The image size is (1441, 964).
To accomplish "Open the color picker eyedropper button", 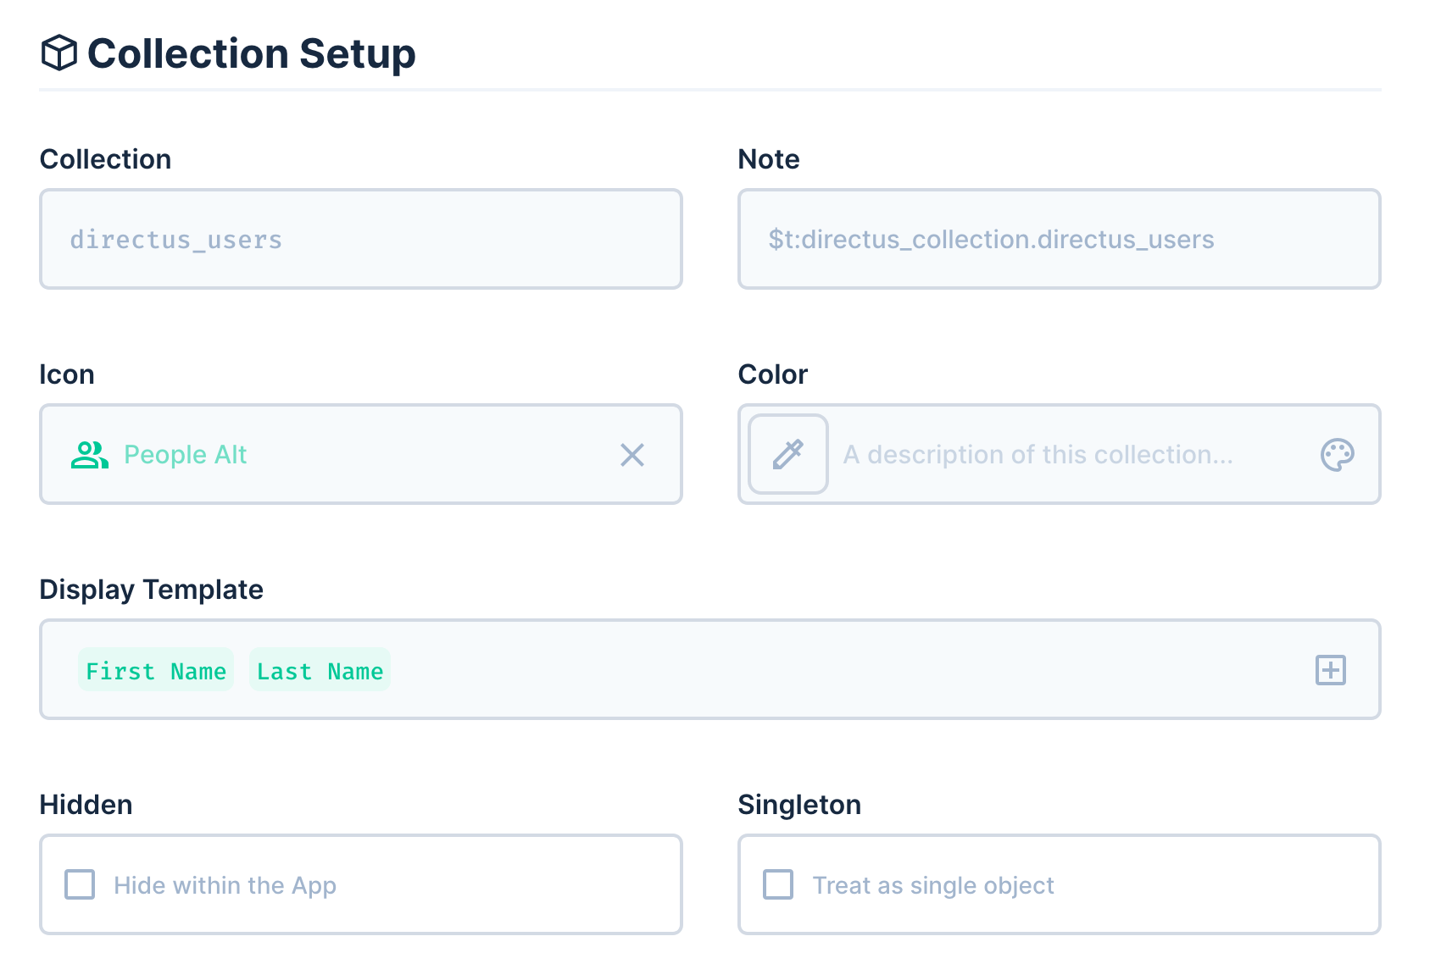I will (788, 454).
